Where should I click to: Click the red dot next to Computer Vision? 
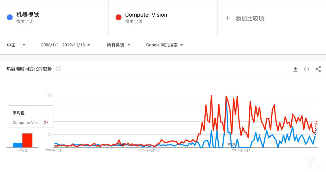[x=118, y=18]
